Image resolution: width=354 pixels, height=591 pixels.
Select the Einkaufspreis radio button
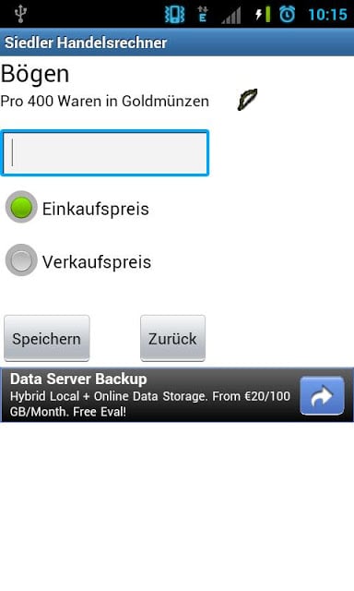point(21,207)
